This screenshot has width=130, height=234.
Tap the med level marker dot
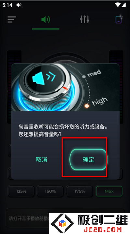(x=84, y=77)
